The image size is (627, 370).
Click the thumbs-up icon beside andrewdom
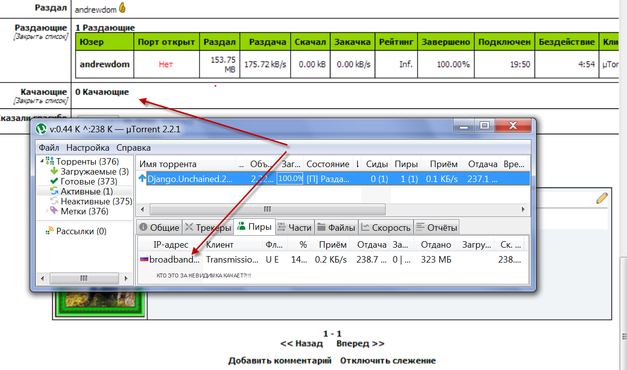[122, 8]
